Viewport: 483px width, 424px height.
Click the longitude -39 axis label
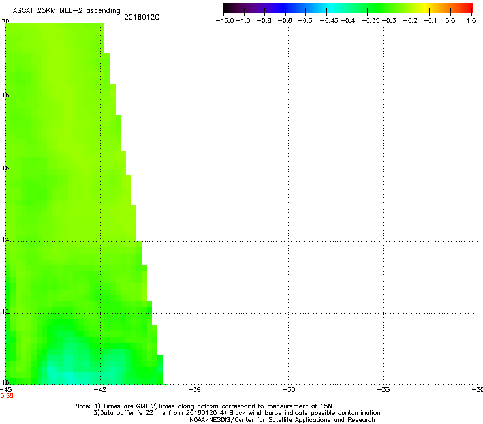(x=195, y=390)
